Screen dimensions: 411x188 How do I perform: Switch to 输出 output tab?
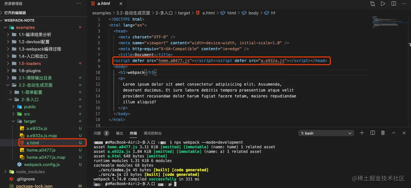pyautogui.click(x=120, y=133)
